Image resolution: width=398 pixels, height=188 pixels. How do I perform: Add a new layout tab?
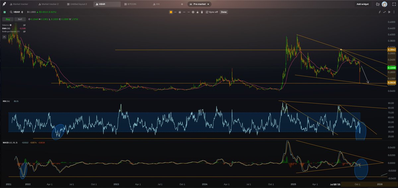click(x=182, y=4)
